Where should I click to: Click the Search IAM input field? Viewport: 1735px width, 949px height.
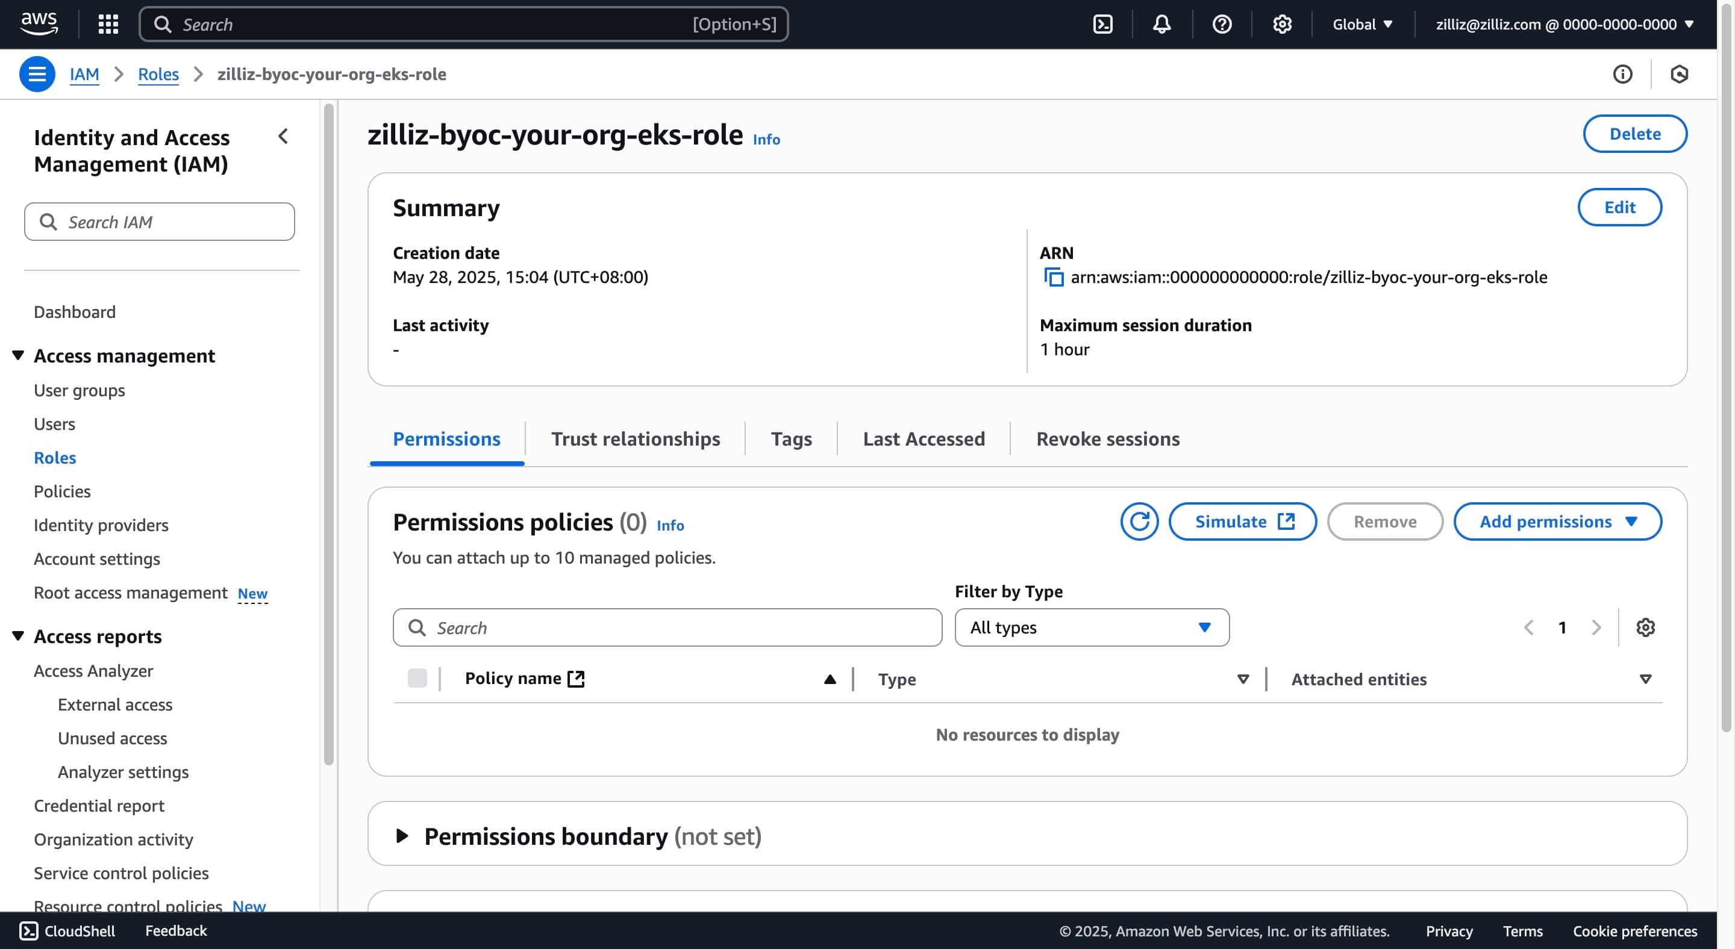point(160,222)
